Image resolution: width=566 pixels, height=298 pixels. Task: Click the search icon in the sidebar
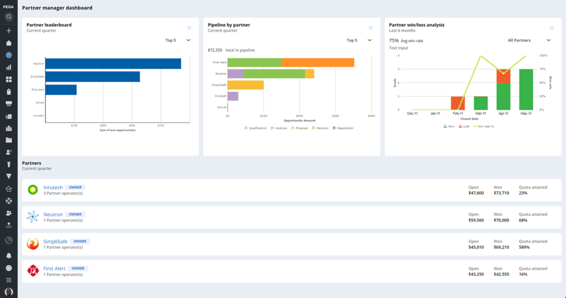[x=9, y=17]
